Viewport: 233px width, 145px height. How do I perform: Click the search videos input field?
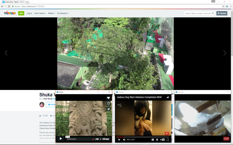[198, 13]
